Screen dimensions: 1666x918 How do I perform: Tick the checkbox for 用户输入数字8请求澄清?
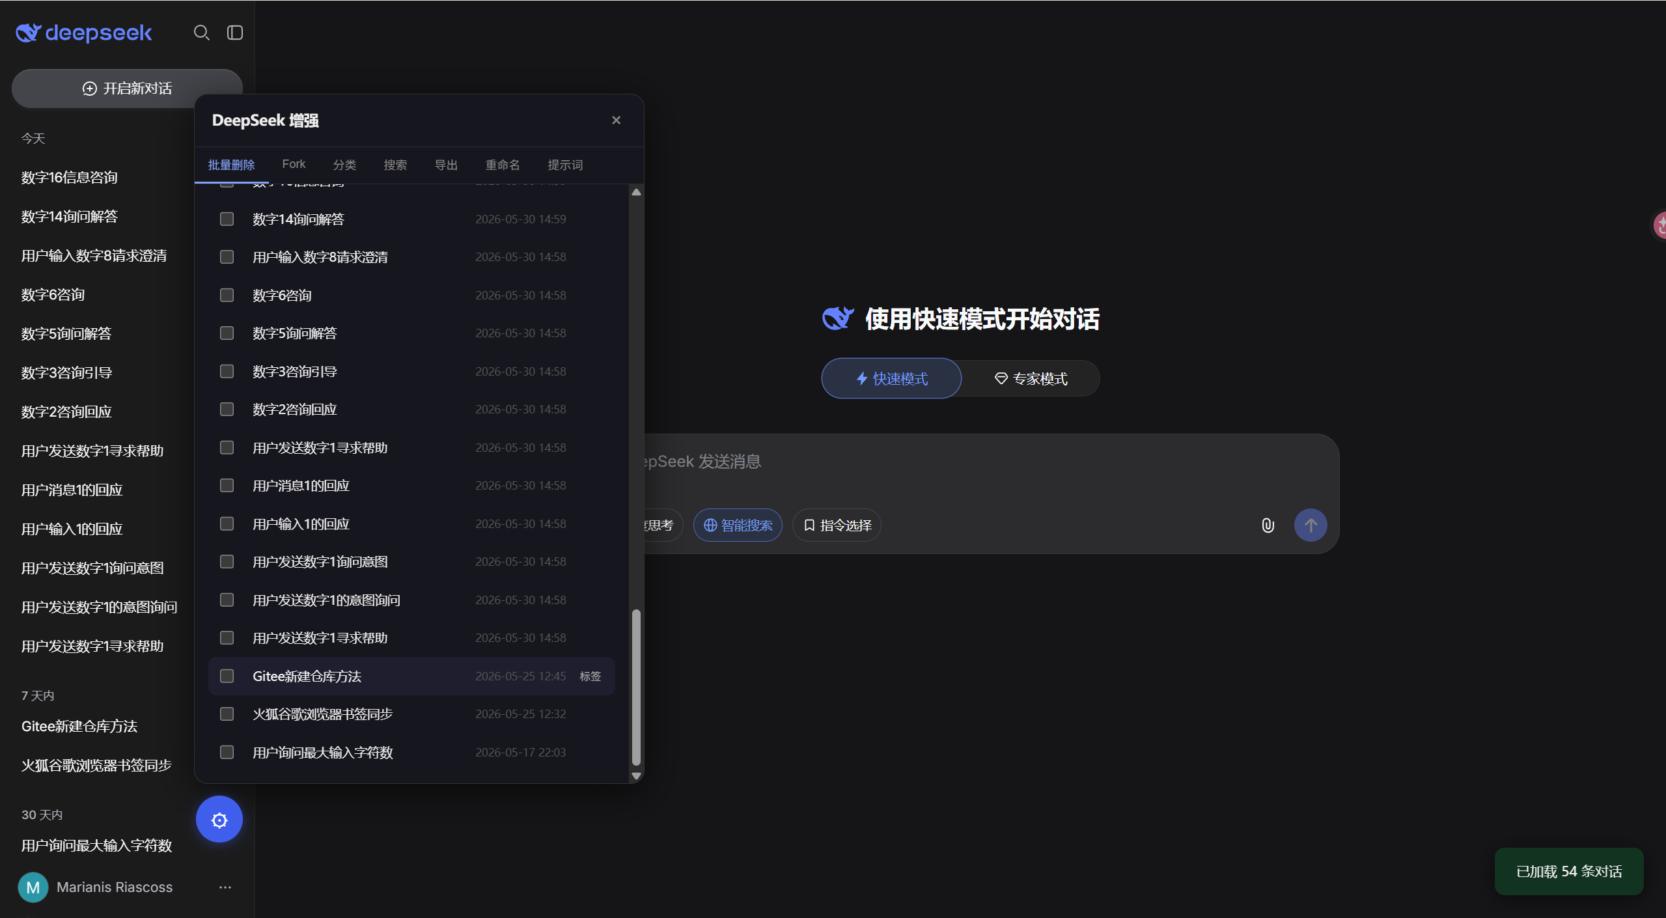[227, 257]
